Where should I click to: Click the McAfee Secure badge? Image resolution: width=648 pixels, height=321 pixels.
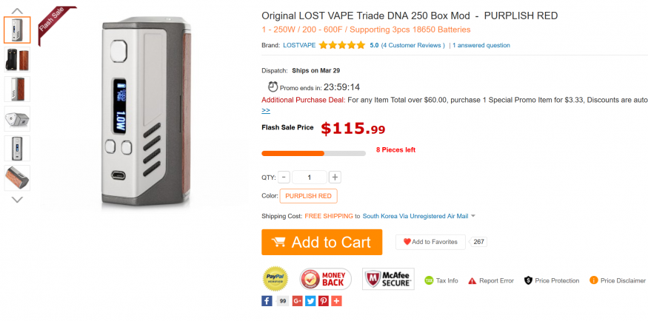coord(388,279)
